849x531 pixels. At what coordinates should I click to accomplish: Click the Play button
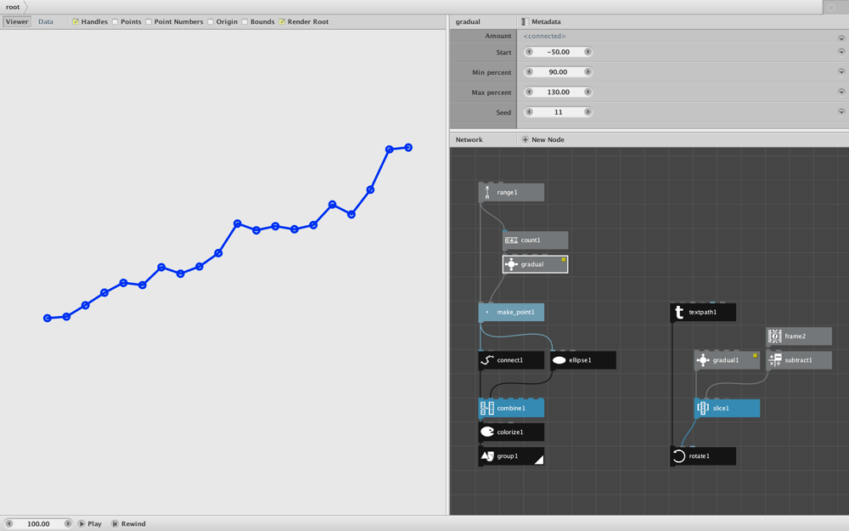89,524
